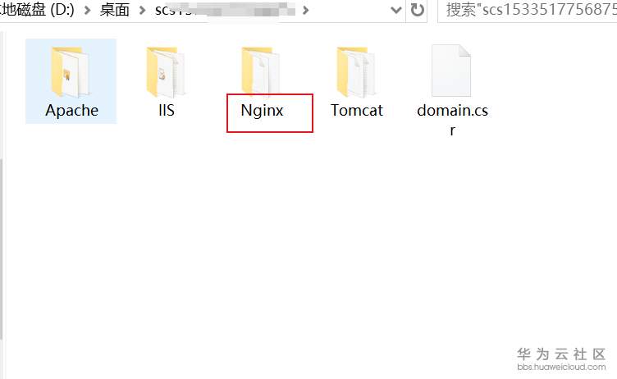Expand chevron after local disk (D:)
This screenshot has width=617, height=379.
point(87,10)
